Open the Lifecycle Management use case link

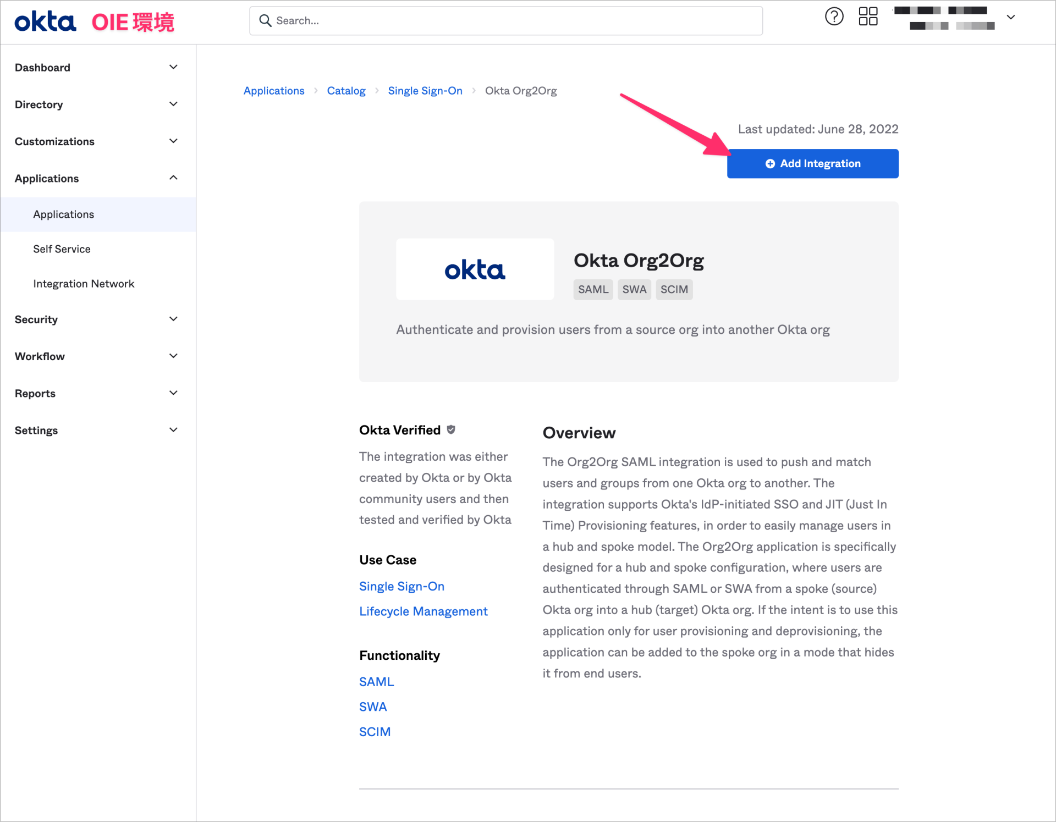click(x=423, y=611)
